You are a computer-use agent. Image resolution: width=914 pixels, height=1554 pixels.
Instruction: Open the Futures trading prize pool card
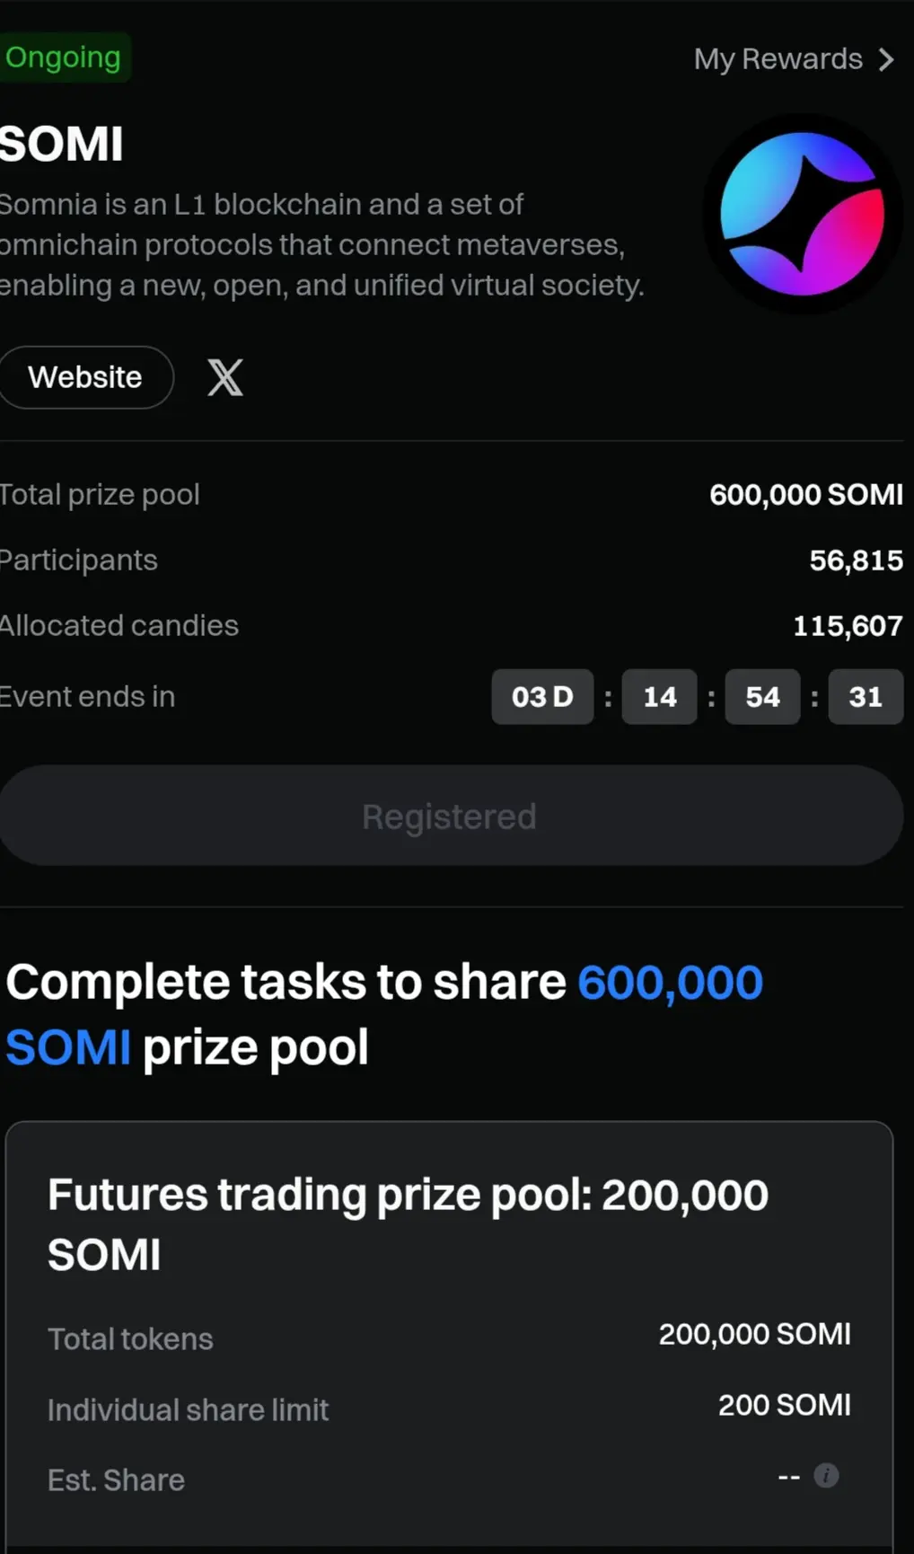(x=449, y=1337)
